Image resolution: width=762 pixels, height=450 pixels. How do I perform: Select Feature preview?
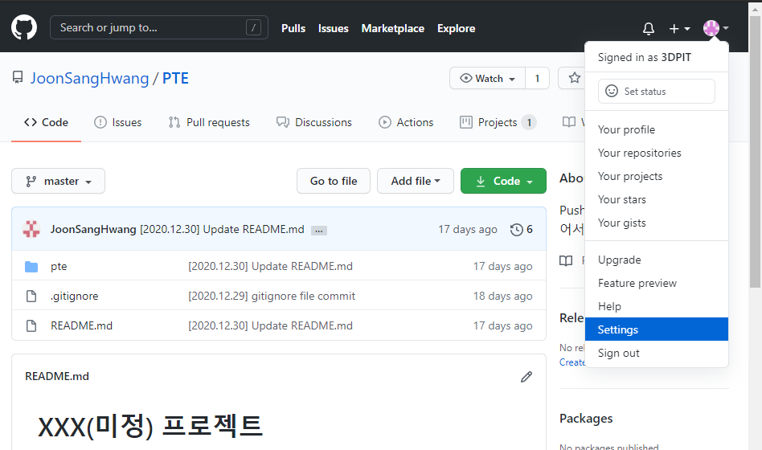point(657,284)
